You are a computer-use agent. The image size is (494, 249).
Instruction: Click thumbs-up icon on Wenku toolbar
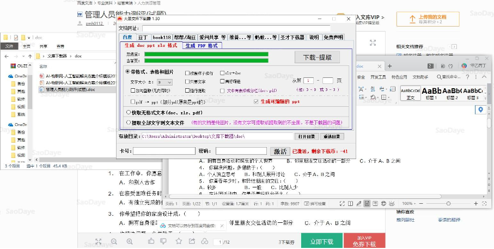coord(151,241)
